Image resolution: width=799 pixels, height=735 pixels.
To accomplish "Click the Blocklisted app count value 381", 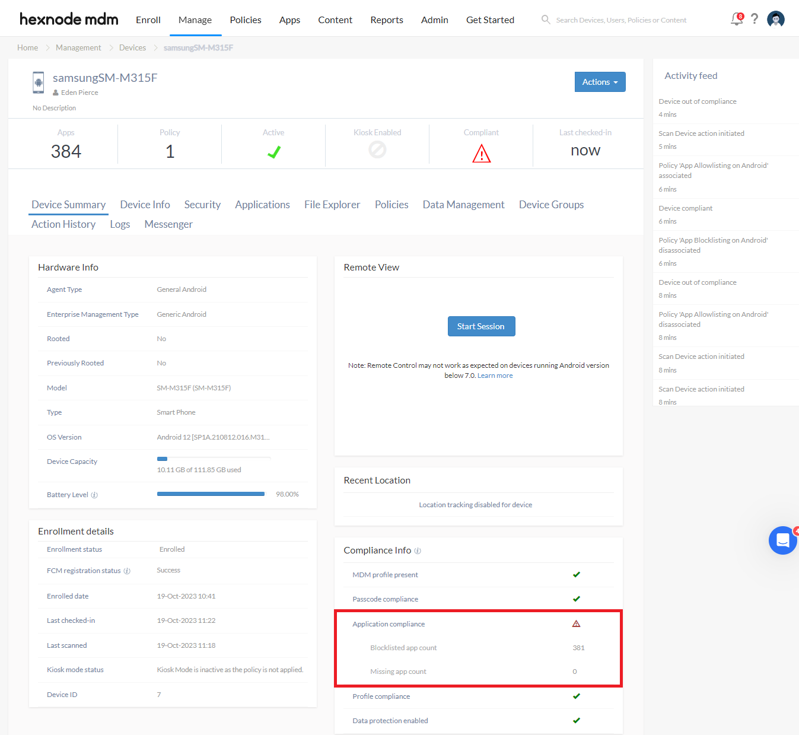I will [x=579, y=648].
